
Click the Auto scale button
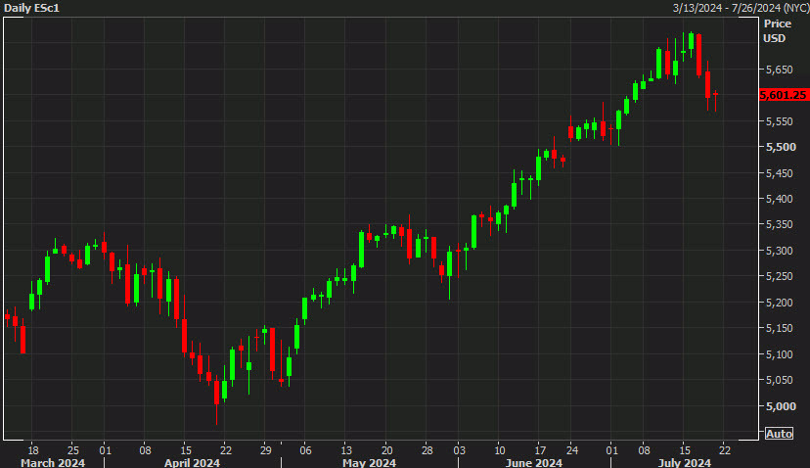(779, 434)
